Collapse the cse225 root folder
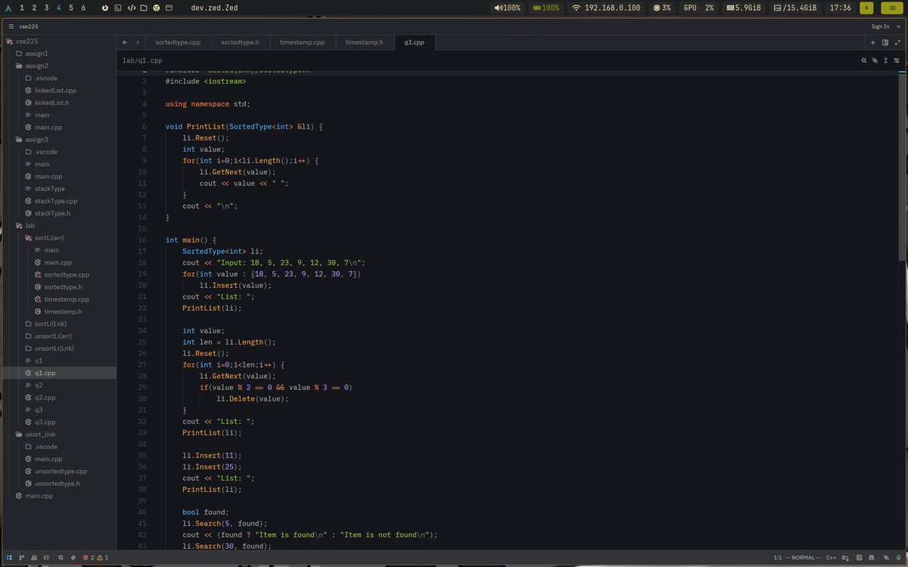The height and width of the screenshot is (567, 908). pyautogui.click(x=58, y=42)
